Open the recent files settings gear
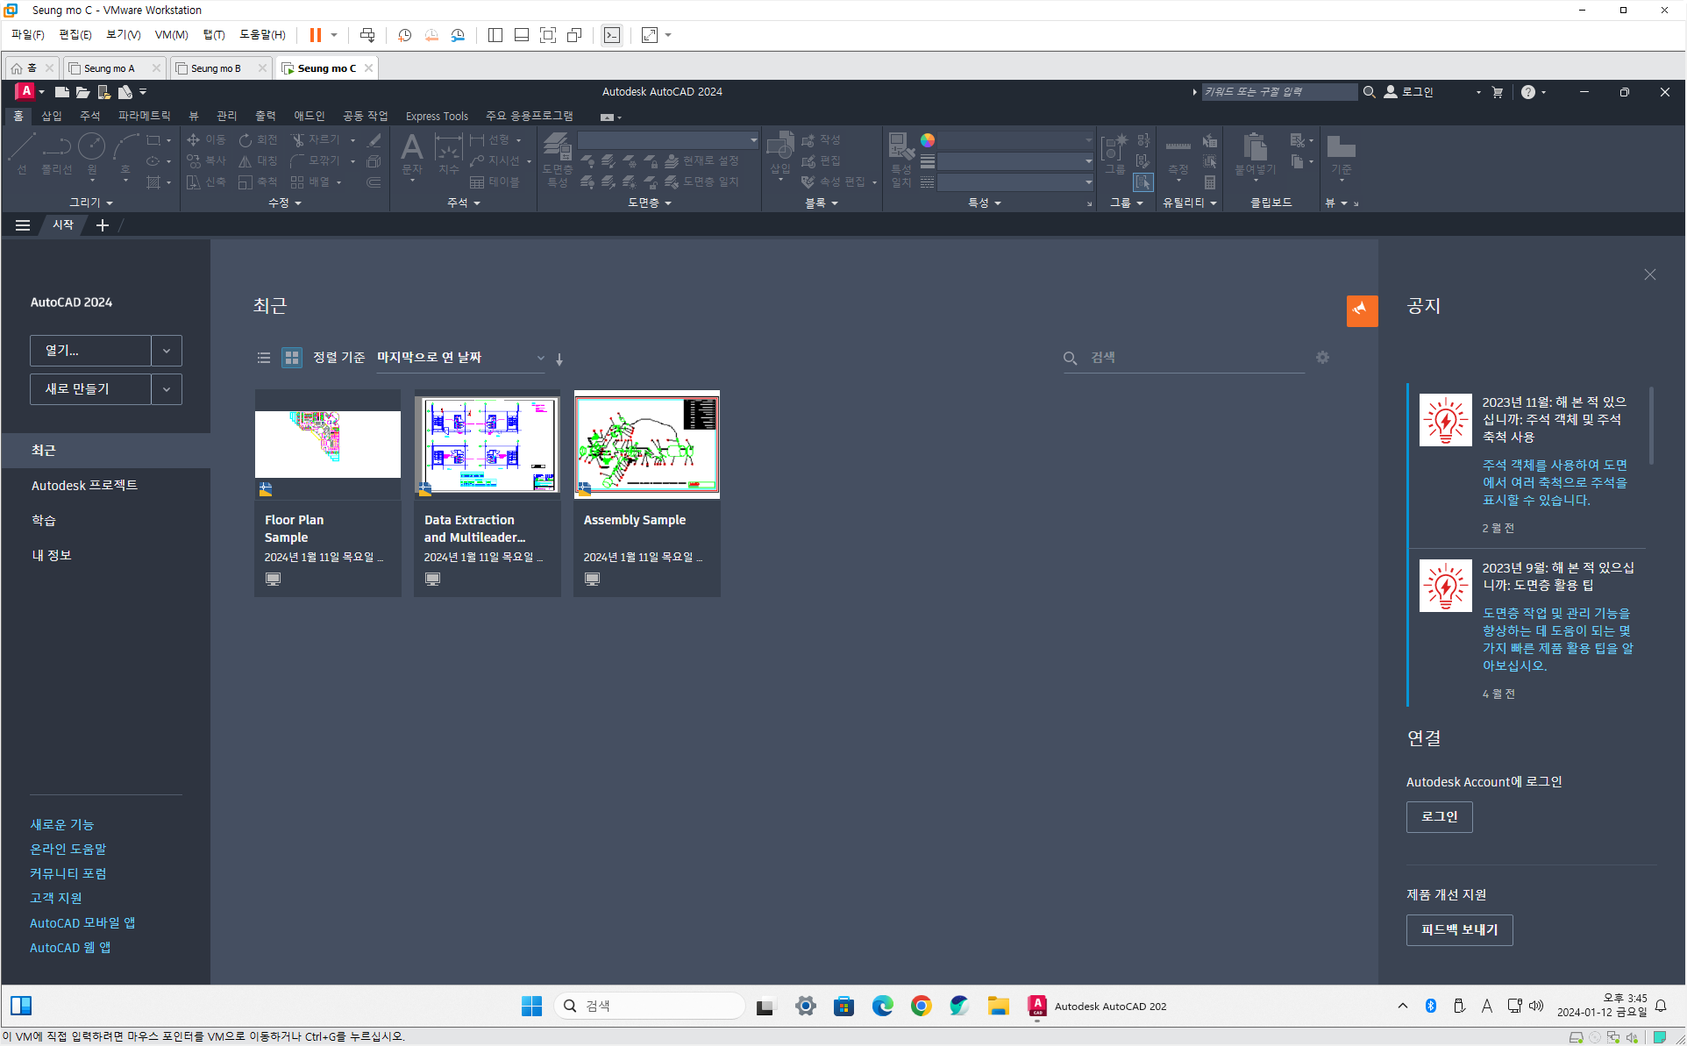The image size is (1687, 1046). [1322, 358]
